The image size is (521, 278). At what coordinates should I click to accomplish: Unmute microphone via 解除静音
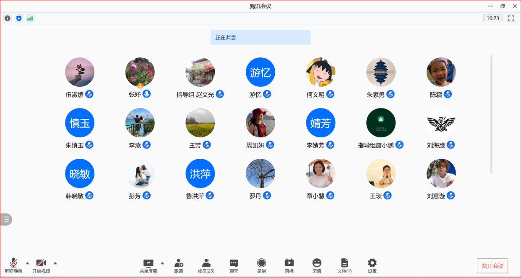coord(13,265)
